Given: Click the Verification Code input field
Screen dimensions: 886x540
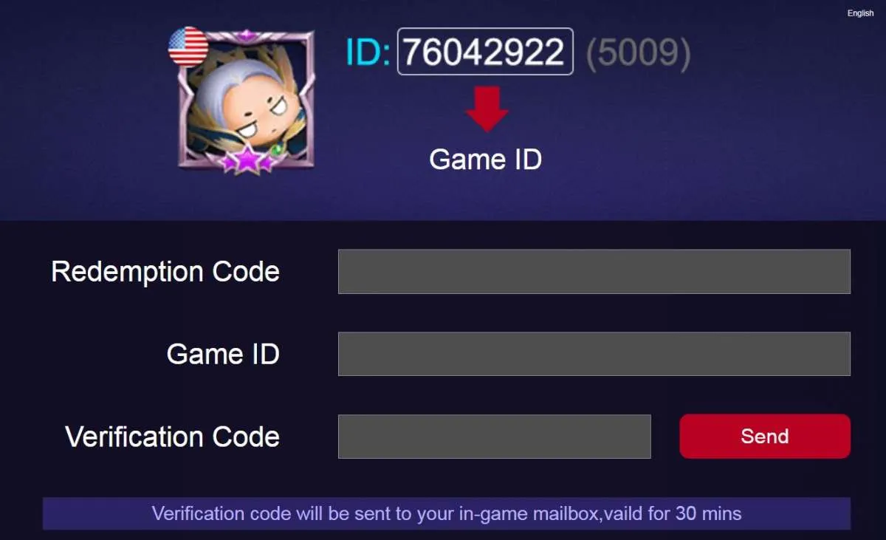Looking at the screenshot, I should click(495, 437).
